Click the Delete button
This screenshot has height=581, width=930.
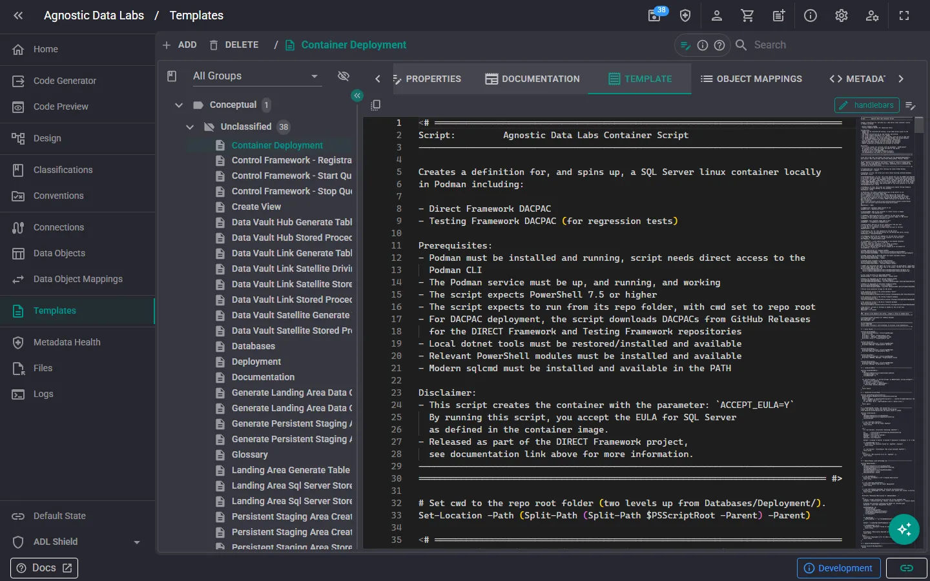(x=234, y=45)
